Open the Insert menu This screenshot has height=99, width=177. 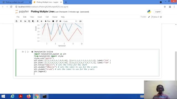point(40,17)
